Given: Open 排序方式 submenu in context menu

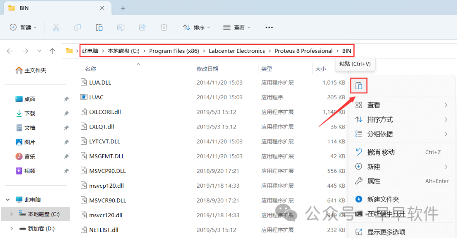Looking at the screenshot, I should pyautogui.click(x=402, y=120).
